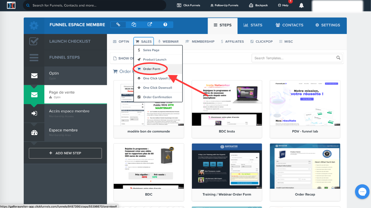The width and height of the screenshot is (371, 208).
Task: Expand the MEMBERSHIP category dropdown
Action: click(x=200, y=41)
